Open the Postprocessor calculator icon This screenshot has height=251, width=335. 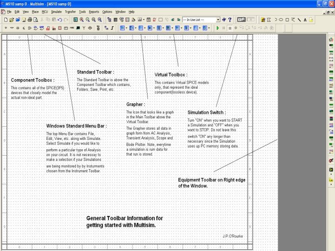point(148,20)
